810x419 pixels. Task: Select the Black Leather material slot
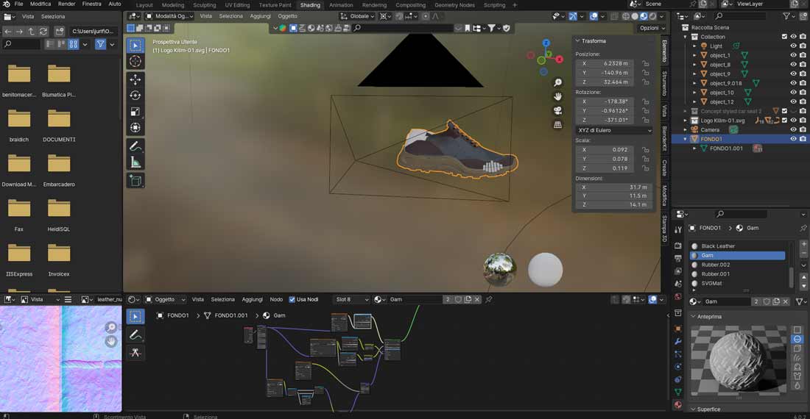pyautogui.click(x=718, y=246)
